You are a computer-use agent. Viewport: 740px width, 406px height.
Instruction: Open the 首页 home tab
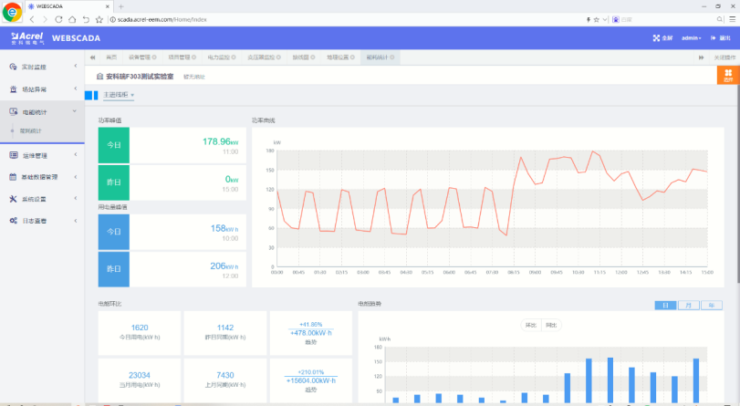pyautogui.click(x=110, y=57)
